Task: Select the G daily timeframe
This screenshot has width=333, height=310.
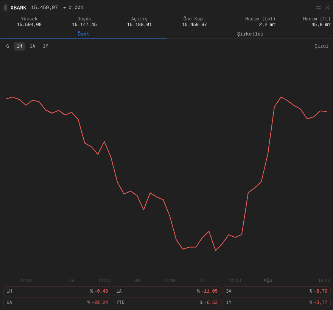Action: pyautogui.click(x=8, y=46)
